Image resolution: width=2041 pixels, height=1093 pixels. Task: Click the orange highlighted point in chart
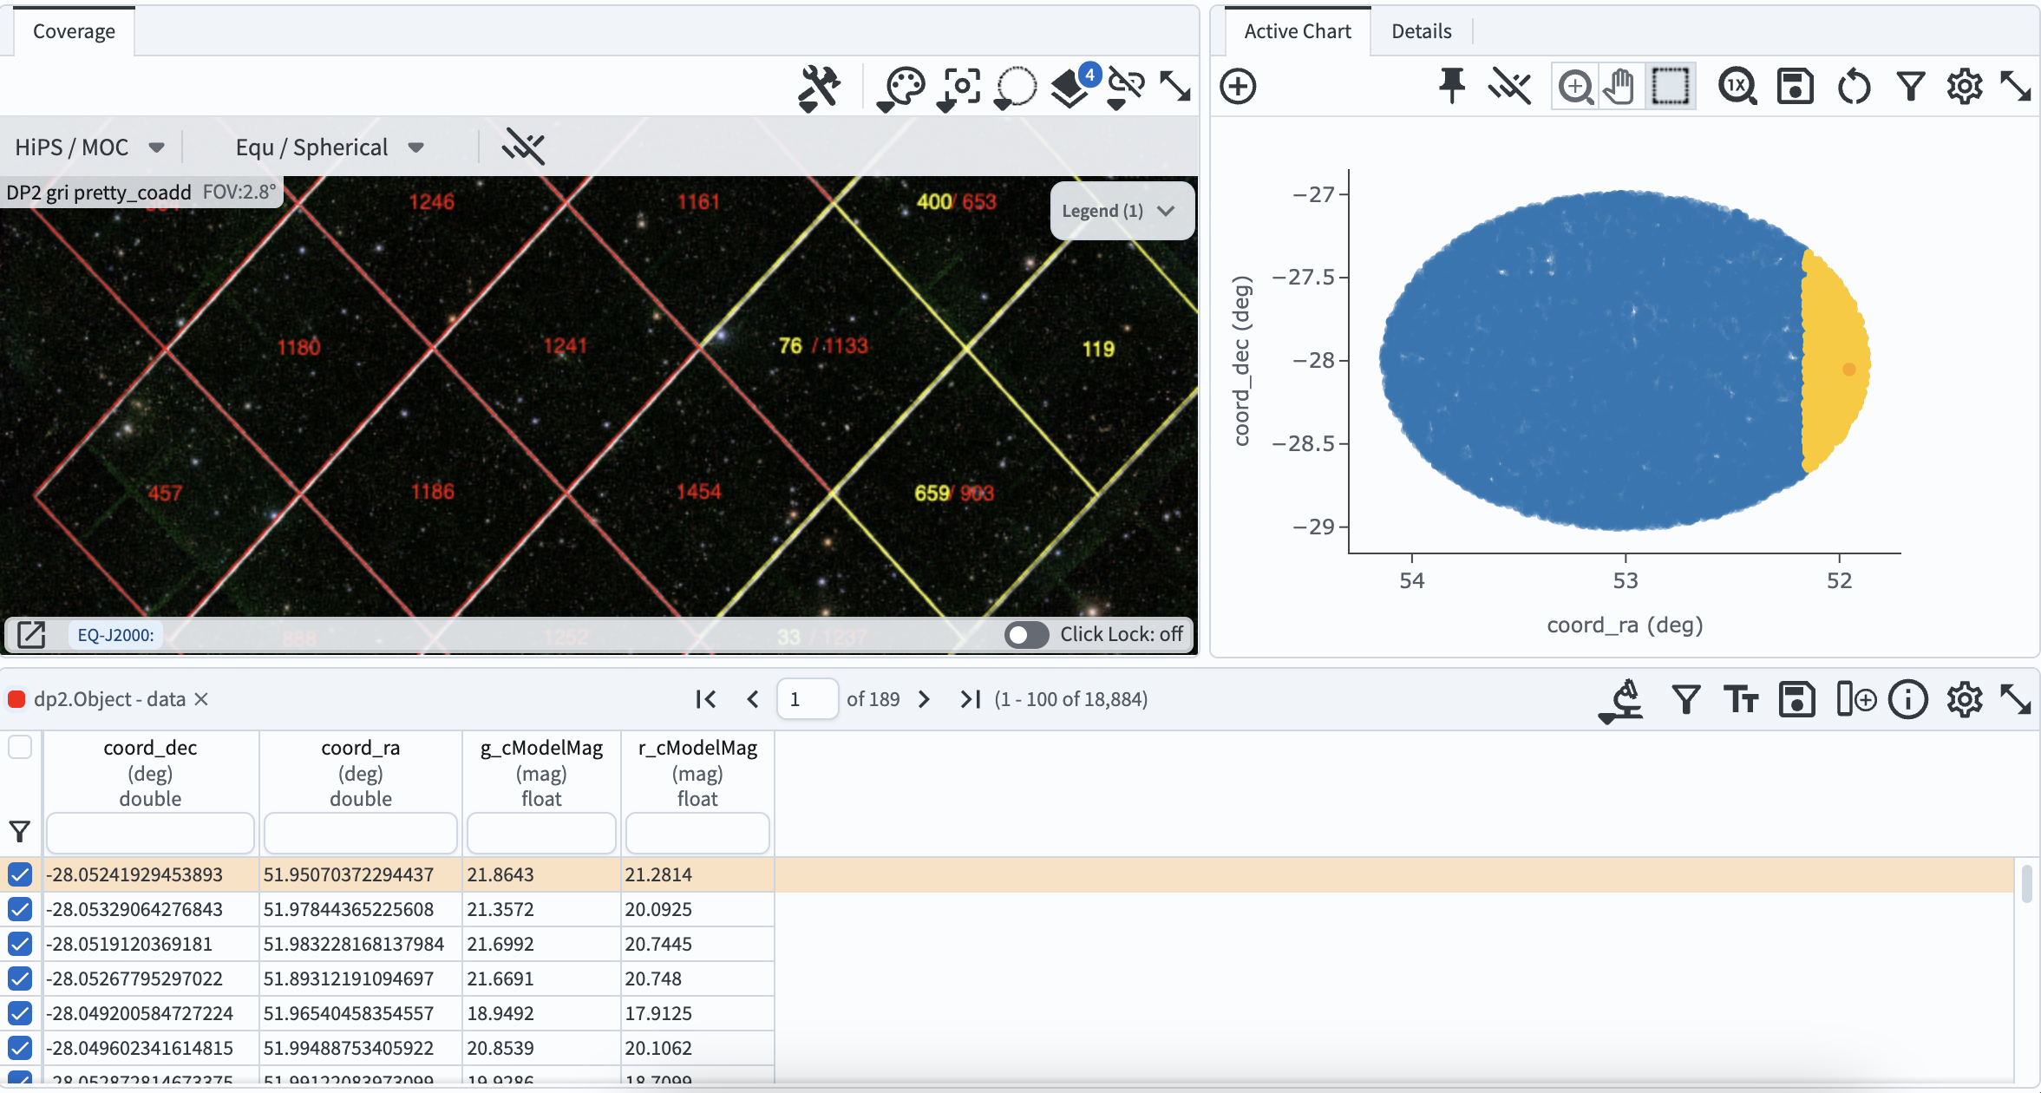pyautogui.click(x=1848, y=370)
